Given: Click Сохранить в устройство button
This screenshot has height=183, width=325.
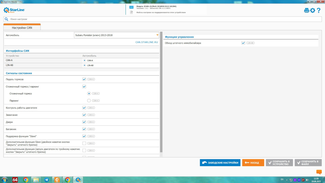Looking at the screenshot, I should 279,163.
